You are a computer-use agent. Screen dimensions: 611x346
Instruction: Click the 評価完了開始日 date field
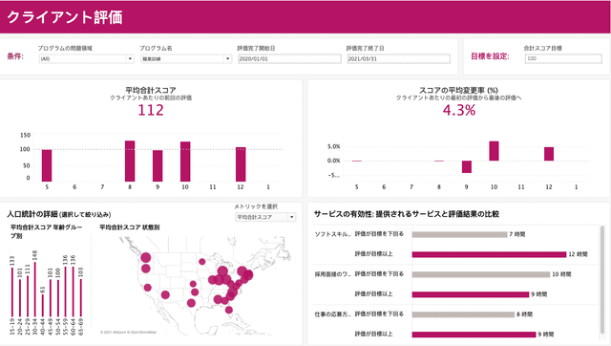tap(289, 59)
